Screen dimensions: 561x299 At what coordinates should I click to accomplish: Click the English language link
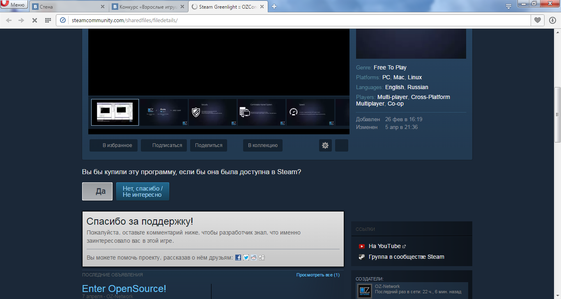point(395,87)
